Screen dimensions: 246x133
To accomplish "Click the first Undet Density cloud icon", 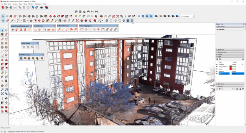I will pyautogui.click(x=35, y=29).
